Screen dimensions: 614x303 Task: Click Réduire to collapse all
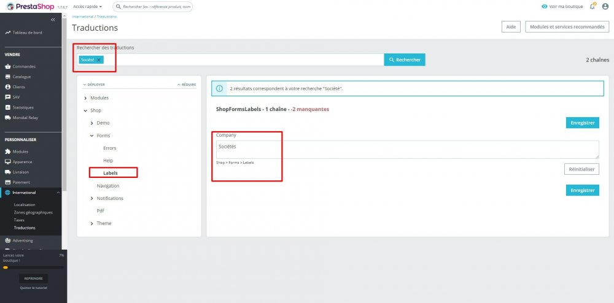(187, 85)
